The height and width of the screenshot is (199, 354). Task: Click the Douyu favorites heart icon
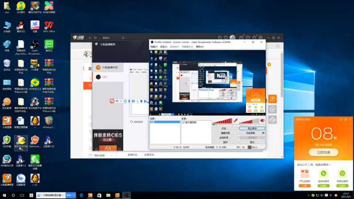[226, 38]
